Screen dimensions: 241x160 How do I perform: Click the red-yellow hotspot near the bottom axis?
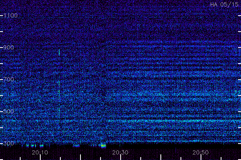tap(103, 145)
